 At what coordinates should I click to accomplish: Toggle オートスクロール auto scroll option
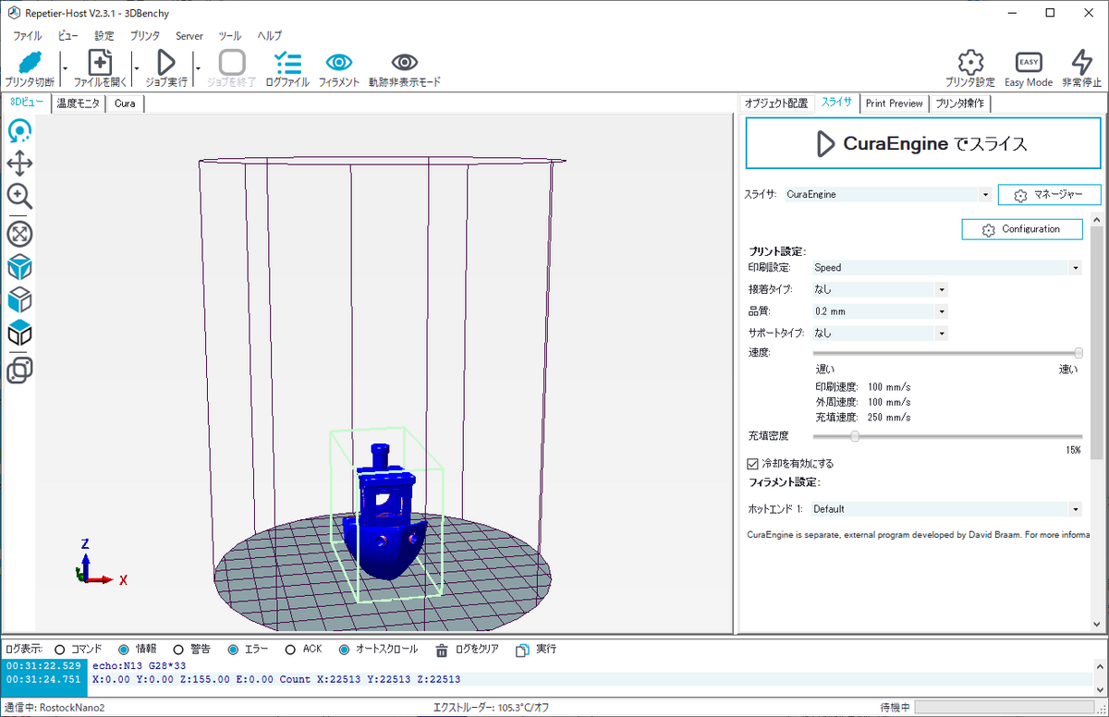coord(344,650)
